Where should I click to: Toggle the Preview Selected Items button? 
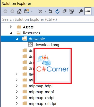88,11
